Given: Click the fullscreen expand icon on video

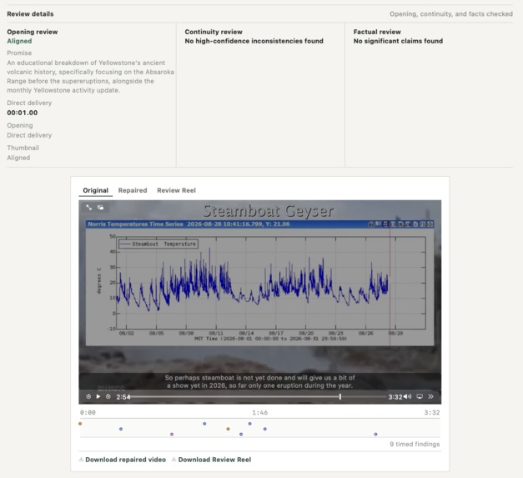Looking at the screenshot, I should pos(88,208).
